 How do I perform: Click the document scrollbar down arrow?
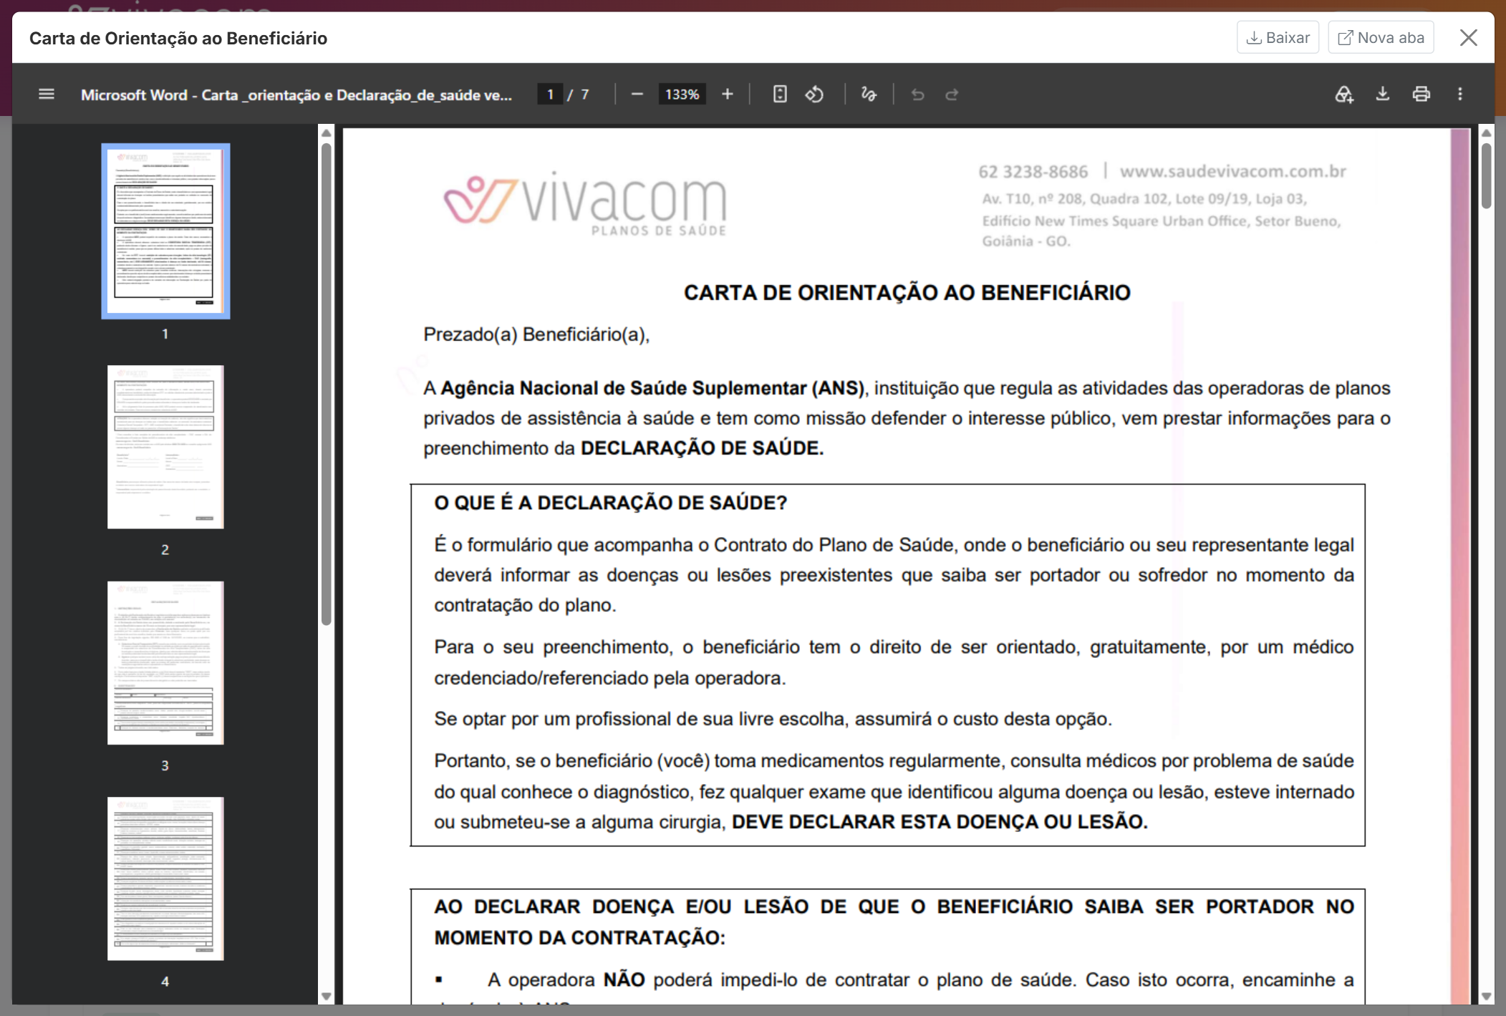(1487, 997)
